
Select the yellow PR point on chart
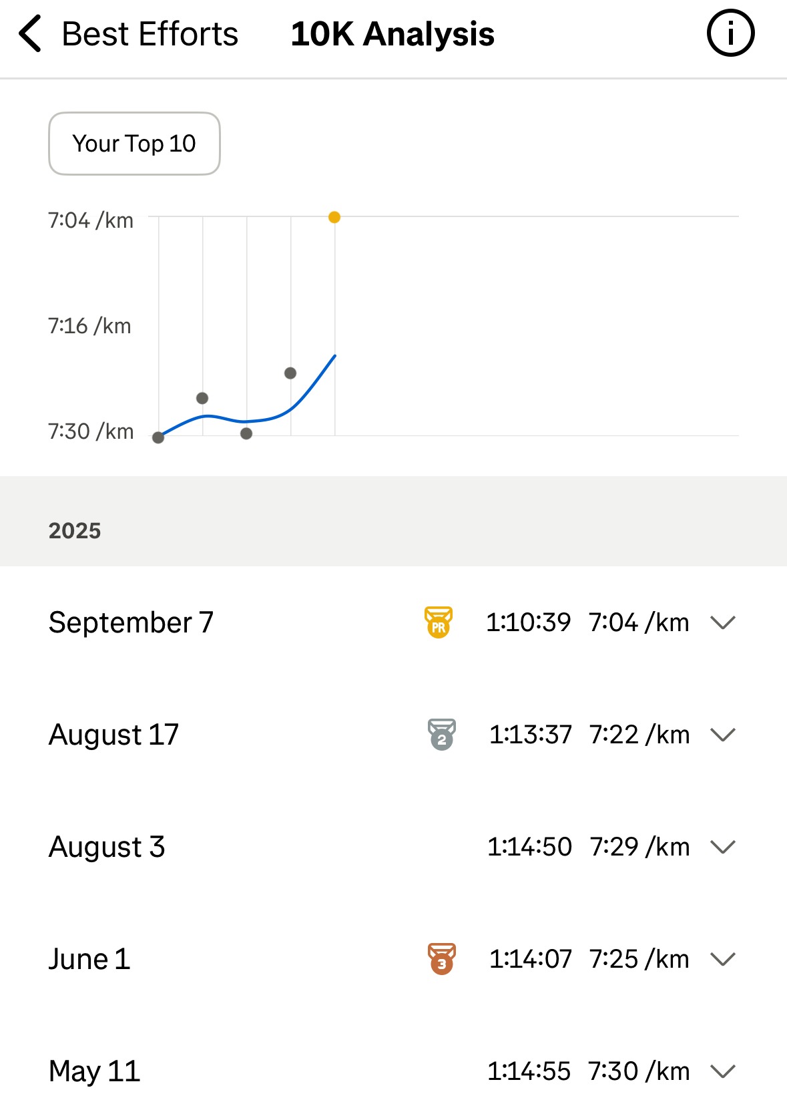click(334, 217)
